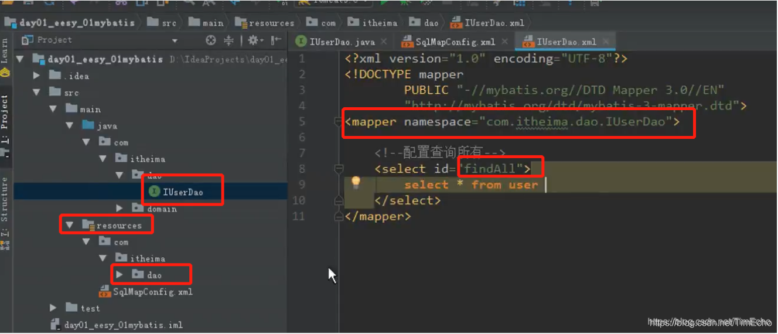Toggle the 7: Structure tool window button
Viewport: 778px width, 334px height.
5,212
